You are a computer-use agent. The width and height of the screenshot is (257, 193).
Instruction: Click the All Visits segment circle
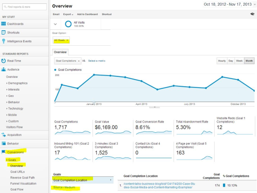pyautogui.click(x=68, y=24)
